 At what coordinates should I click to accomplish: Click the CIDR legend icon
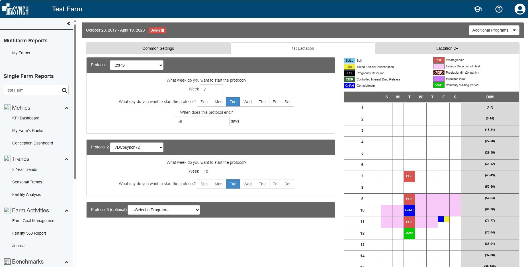pos(349,79)
